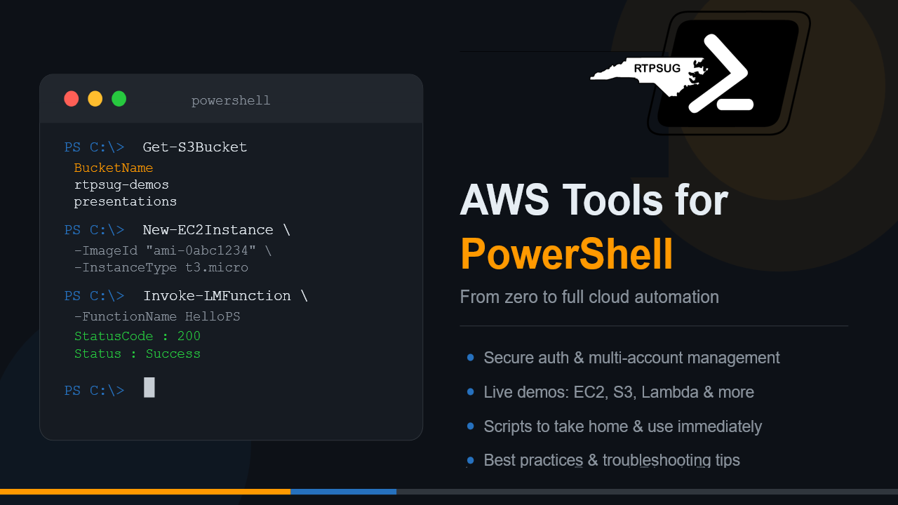Click the bullet beside Live demos line
Image resolution: width=898 pixels, height=505 pixels.
point(470,392)
